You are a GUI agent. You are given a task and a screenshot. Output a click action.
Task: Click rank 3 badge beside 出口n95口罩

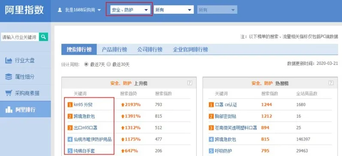click(x=70, y=128)
